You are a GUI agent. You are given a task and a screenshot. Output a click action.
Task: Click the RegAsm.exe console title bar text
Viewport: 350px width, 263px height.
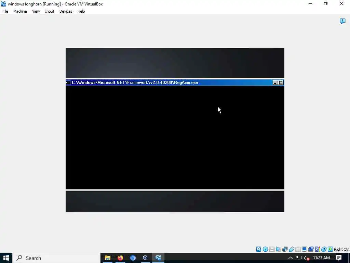[x=135, y=83]
